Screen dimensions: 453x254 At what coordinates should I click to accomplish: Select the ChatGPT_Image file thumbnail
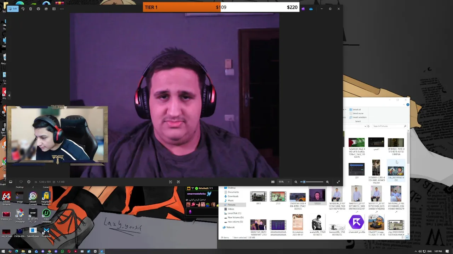pyautogui.click(x=376, y=225)
